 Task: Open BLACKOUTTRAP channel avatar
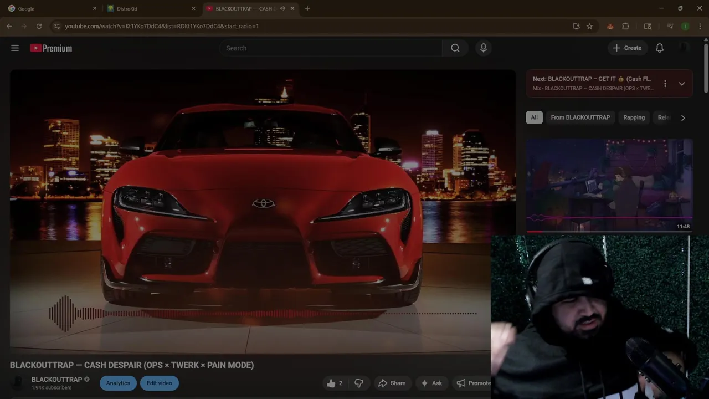tap(18, 383)
